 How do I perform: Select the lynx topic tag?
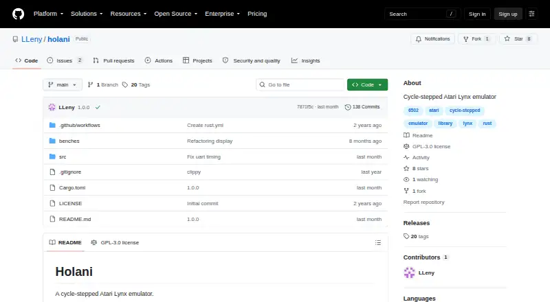[x=467, y=124]
